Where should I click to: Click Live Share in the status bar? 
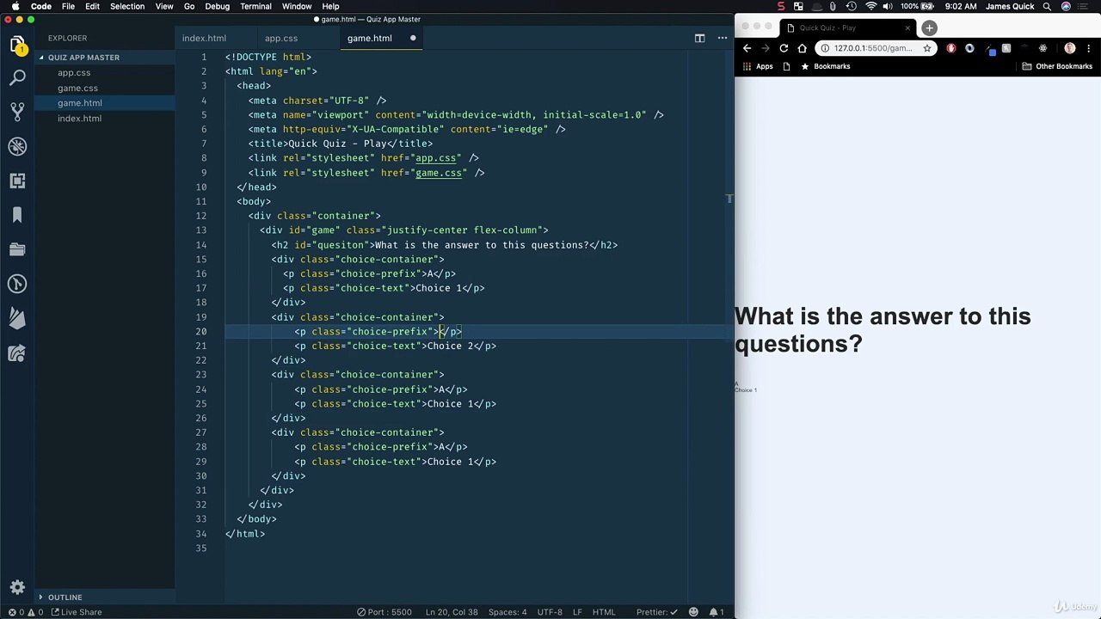[x=76, y=612]
